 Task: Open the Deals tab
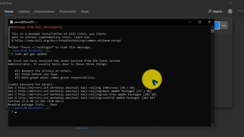pos(85,11)
